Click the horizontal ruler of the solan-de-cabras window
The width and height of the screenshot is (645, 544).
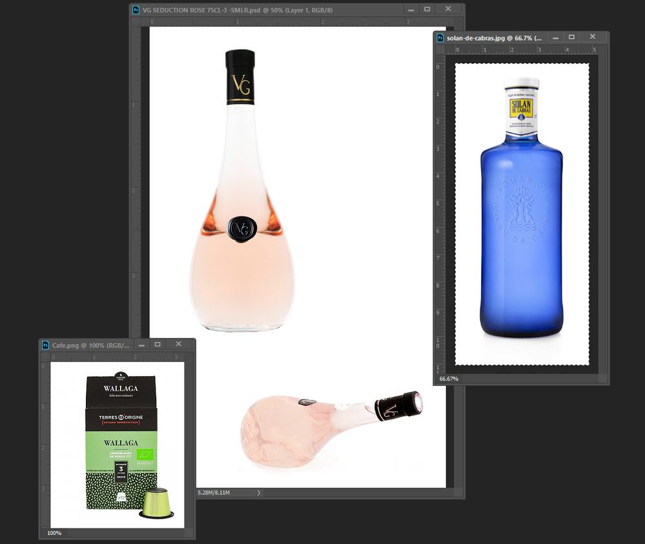[x=523, y=50]
